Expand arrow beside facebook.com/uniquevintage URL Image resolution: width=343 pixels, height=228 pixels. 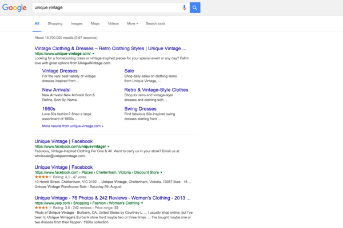108,146
